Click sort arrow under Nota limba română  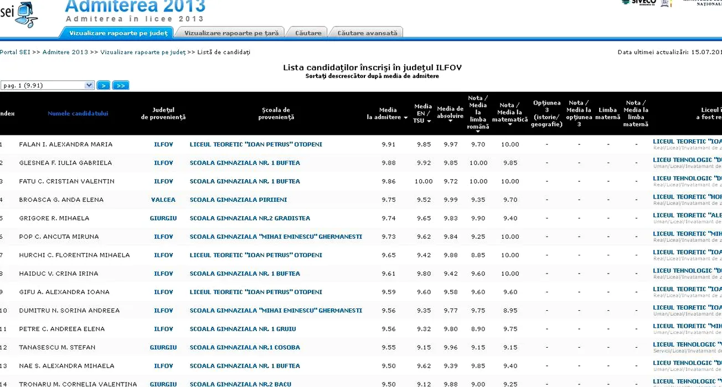[477, 132]
